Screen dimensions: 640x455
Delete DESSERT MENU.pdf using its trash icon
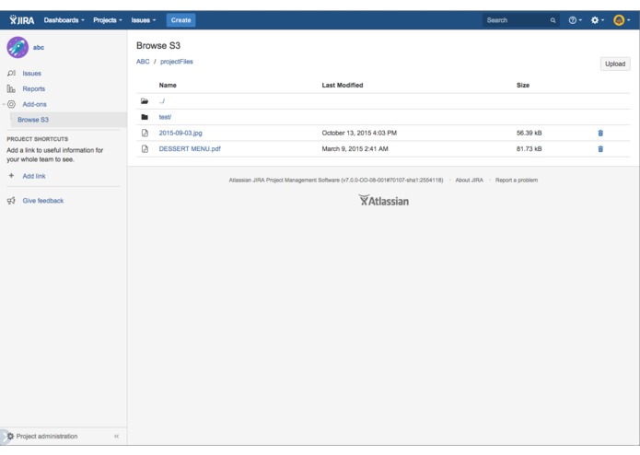(x=600, y=149)
